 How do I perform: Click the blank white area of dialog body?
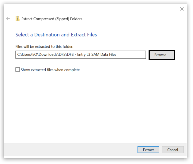95,107
